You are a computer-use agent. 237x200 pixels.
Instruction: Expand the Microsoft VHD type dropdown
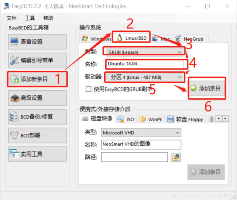click(x=141, y=133)
